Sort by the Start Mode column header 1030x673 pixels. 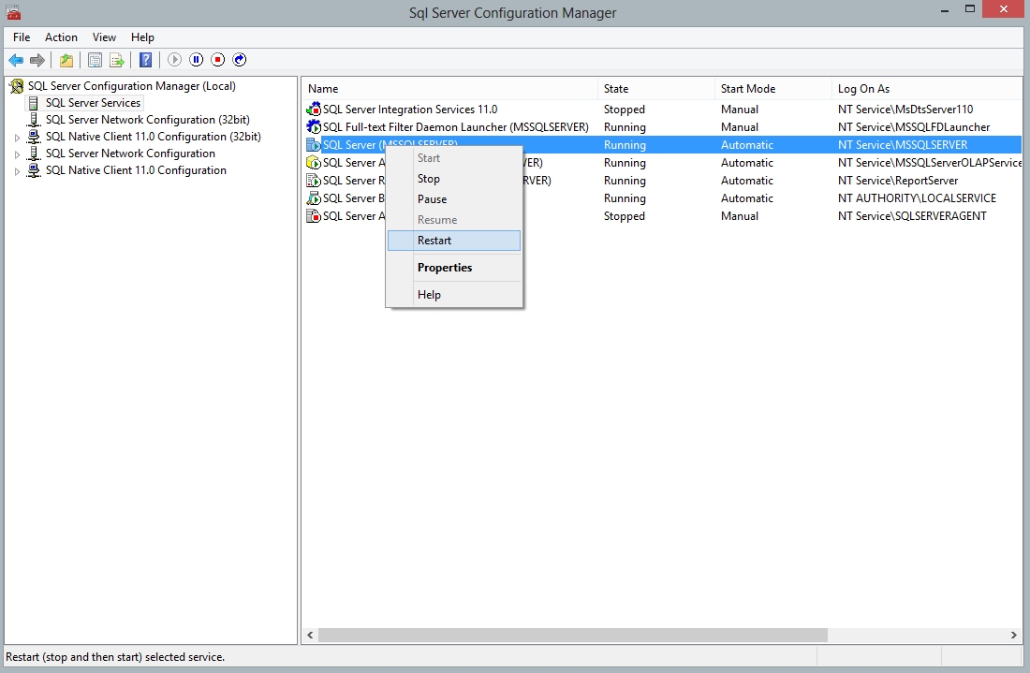click(x=747, y=89)
